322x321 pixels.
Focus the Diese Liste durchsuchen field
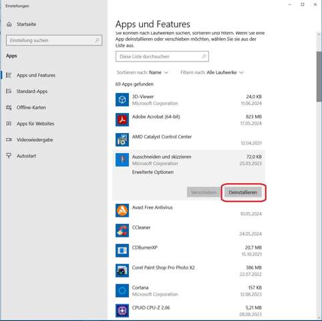162,56
